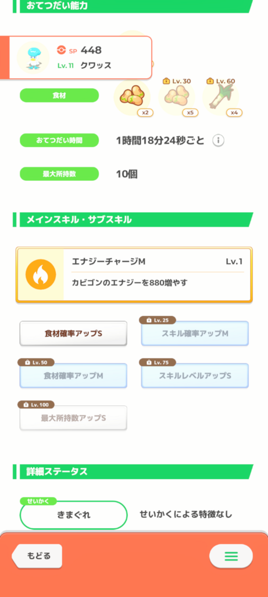
Task: Tap locked 最大所持数アップS sub skill
Action: tap(73, 417)
